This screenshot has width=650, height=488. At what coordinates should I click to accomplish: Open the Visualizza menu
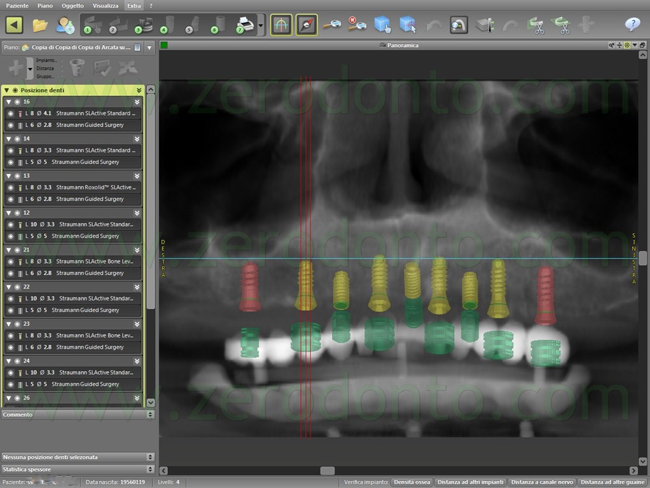click(x=106, y=6)
